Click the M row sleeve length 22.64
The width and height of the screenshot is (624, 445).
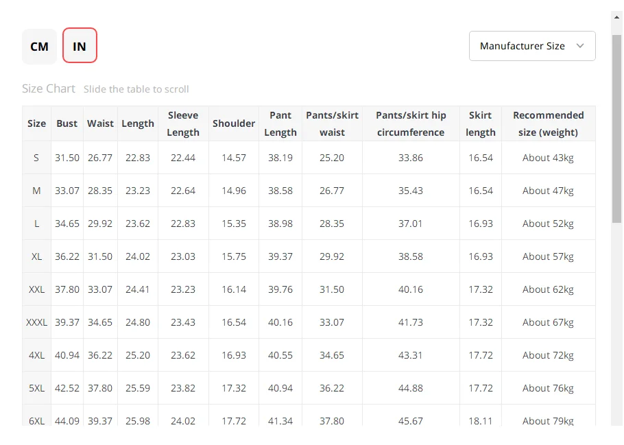tap(183, 191)
